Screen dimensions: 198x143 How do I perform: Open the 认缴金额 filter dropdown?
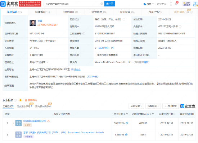[x=136, y=106]
